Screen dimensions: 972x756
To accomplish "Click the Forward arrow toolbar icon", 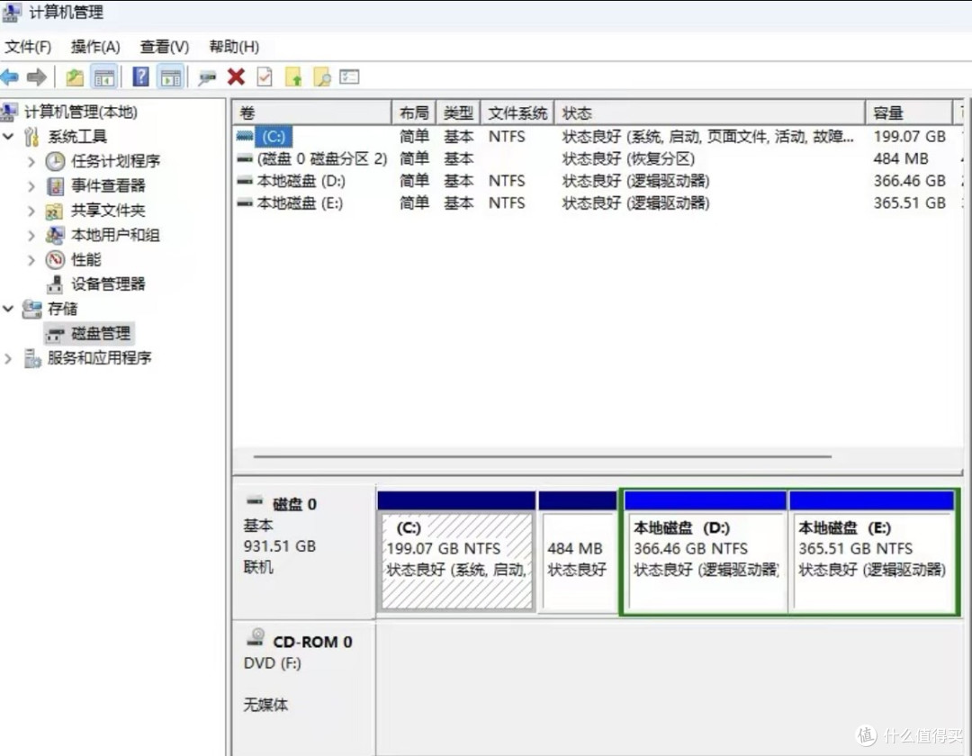I will click(x=37, y=77).
